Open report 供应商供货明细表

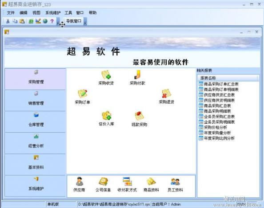(x=217, y=100)
